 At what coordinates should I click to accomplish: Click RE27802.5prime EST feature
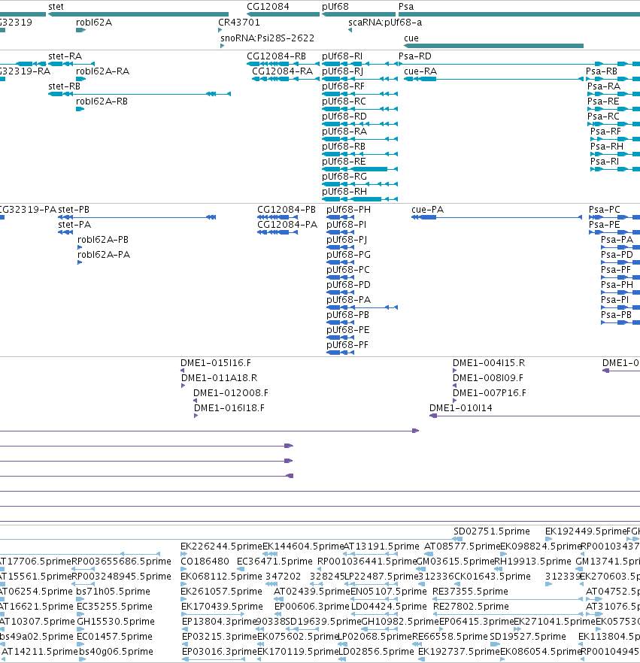508,614
